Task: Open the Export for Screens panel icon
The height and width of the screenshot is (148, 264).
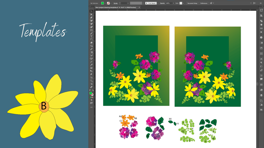Action: (x=261, y=10)
